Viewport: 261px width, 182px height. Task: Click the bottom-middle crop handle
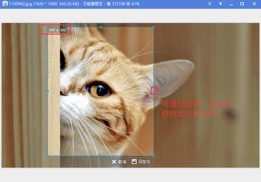tap(101, 156)
